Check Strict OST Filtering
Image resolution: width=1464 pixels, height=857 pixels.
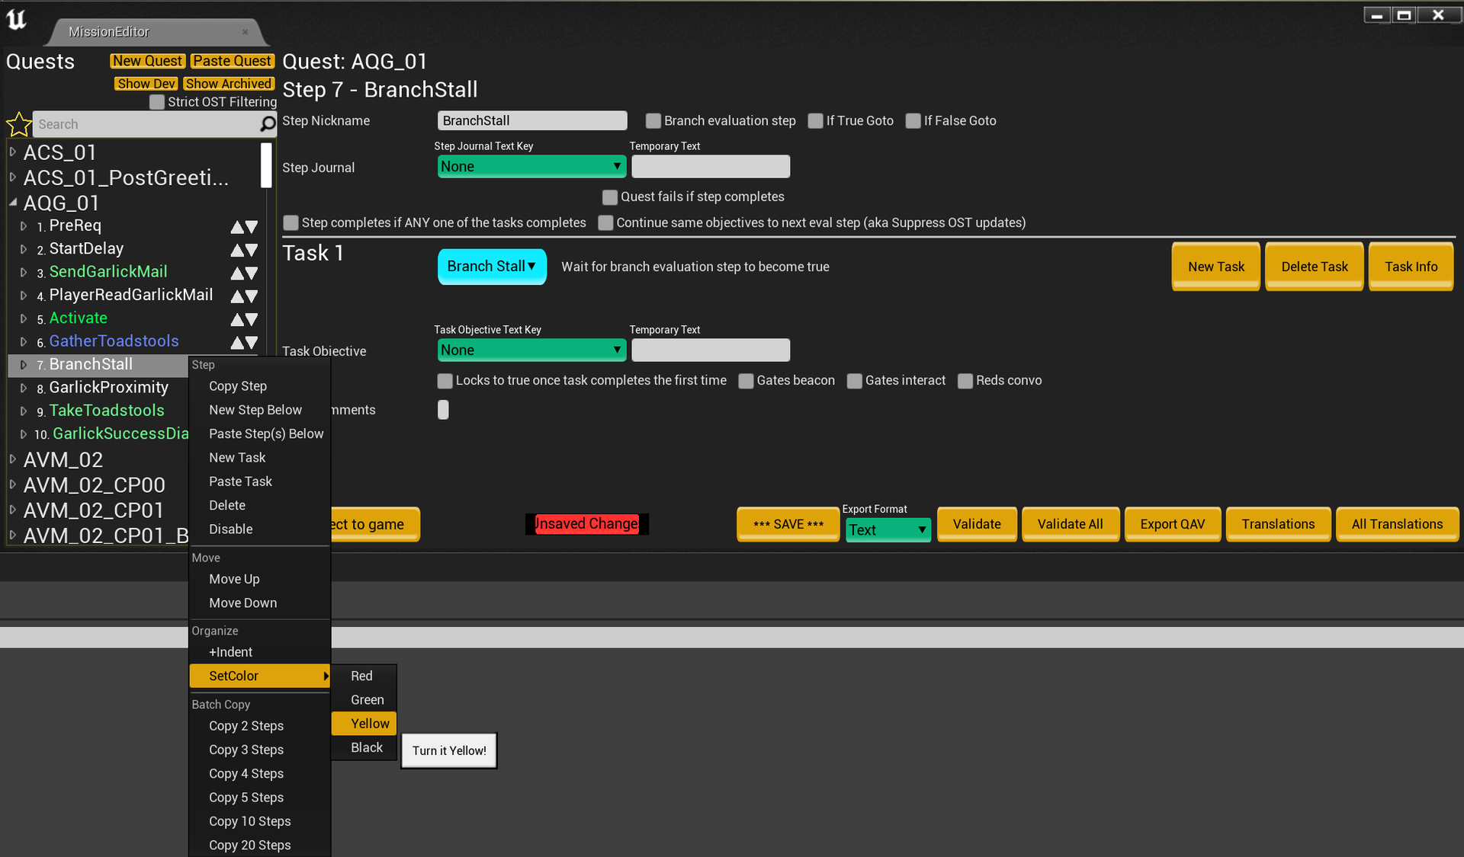(157, 102)
